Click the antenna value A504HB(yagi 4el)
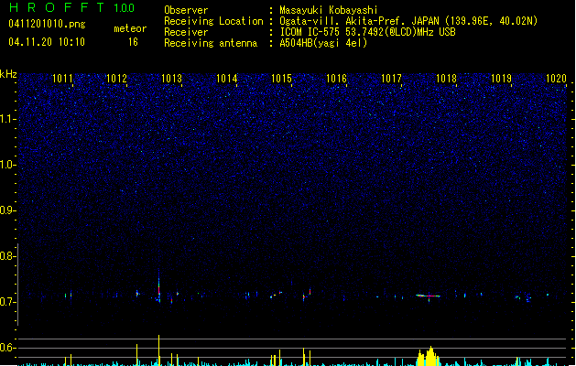 [x=323, y=43]
